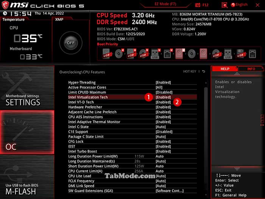Switch to the HELP tab
The height and width of the screenshot is (199, 265).
click(x=225, y=69)
